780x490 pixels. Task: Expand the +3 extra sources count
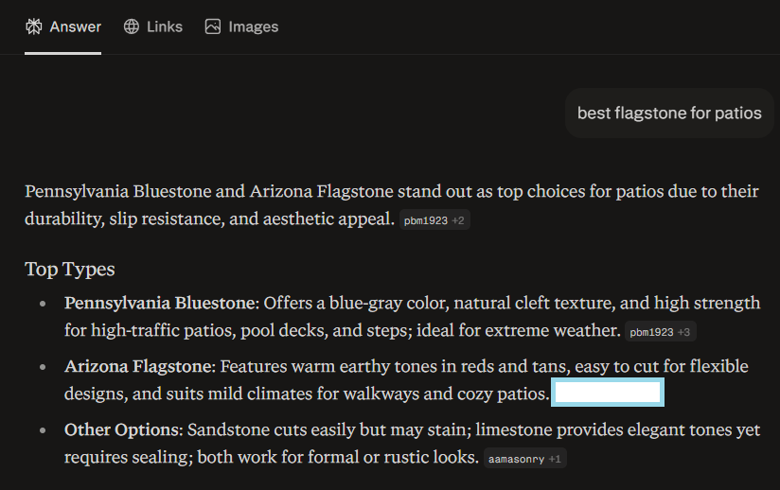coord(684,332)
